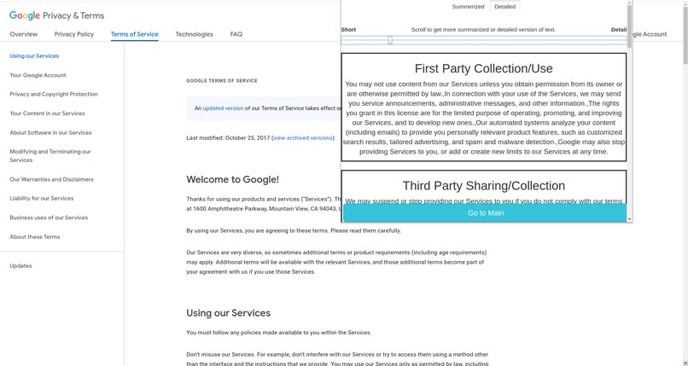Click the Short label above slider
This screenshot has width=688, height=366.
point(348,30)
